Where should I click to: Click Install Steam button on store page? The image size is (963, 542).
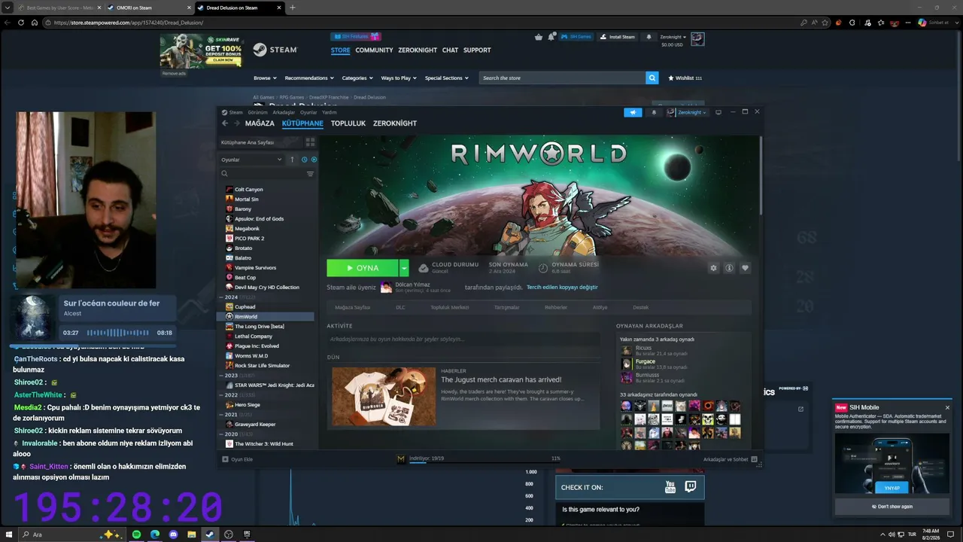point(618,37)
